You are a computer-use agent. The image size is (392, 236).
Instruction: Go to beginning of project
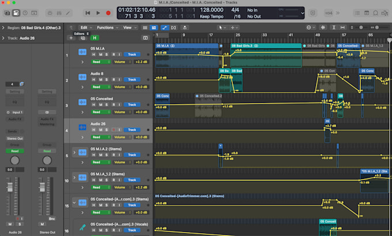point(88,13)
